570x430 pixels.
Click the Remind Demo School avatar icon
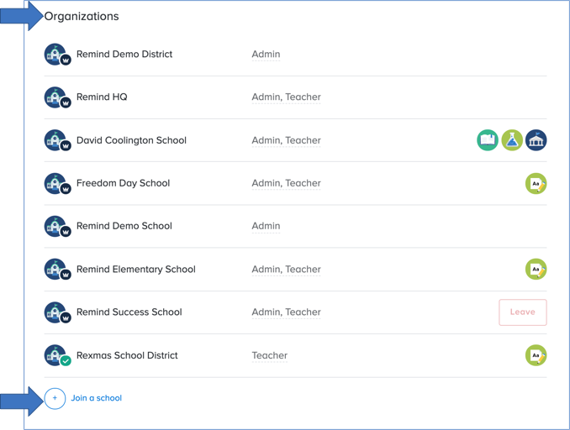point(57,226)
